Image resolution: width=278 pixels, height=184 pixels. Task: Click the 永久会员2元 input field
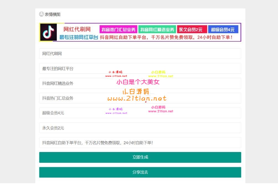[140, 128]
